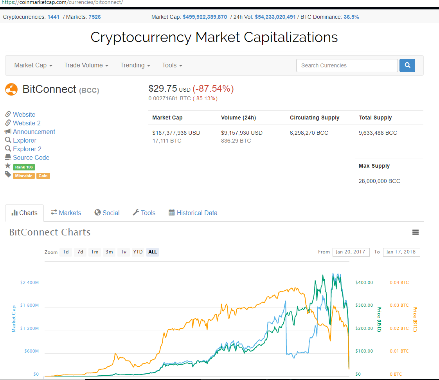The width and height of the screenshot is (439, 380).
Task: Set chart zoom to 3m
Action: pos(109,252)
